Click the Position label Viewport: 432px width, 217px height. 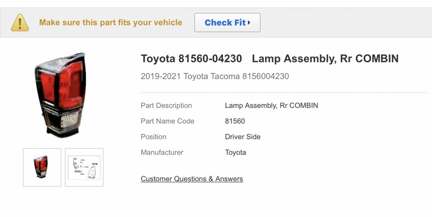(154, 137)
